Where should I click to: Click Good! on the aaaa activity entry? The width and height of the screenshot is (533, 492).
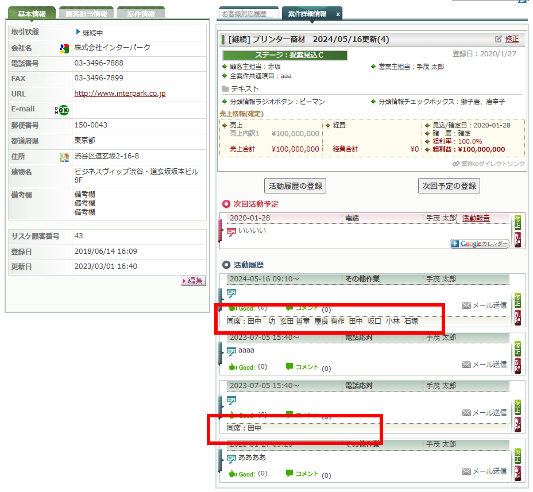pyautogui.click(x=242, y=367)
